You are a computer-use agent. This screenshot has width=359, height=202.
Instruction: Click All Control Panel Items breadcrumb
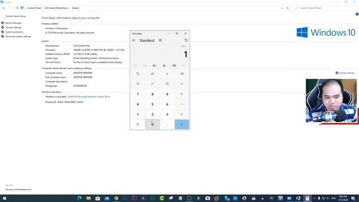(x=56, y=8)
